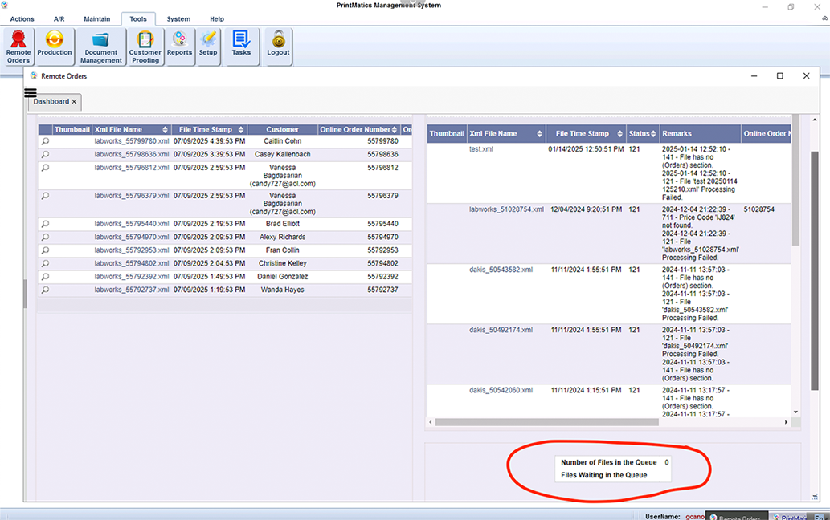Open the Reports toolbar icon

click(179, 47)
